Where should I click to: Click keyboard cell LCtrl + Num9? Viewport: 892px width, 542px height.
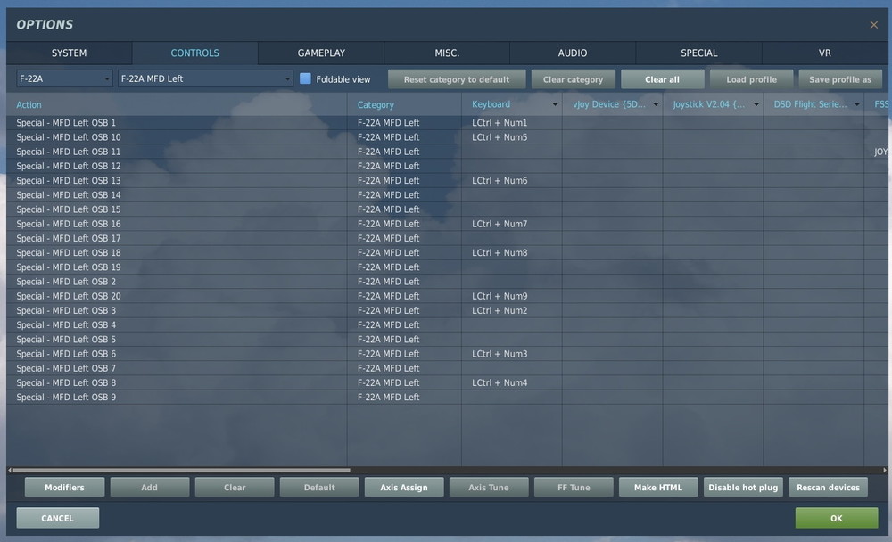511,296
